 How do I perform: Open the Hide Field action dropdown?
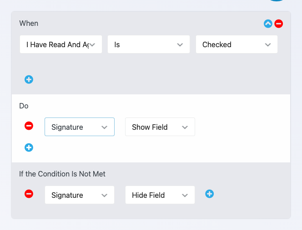pos(160,195)
